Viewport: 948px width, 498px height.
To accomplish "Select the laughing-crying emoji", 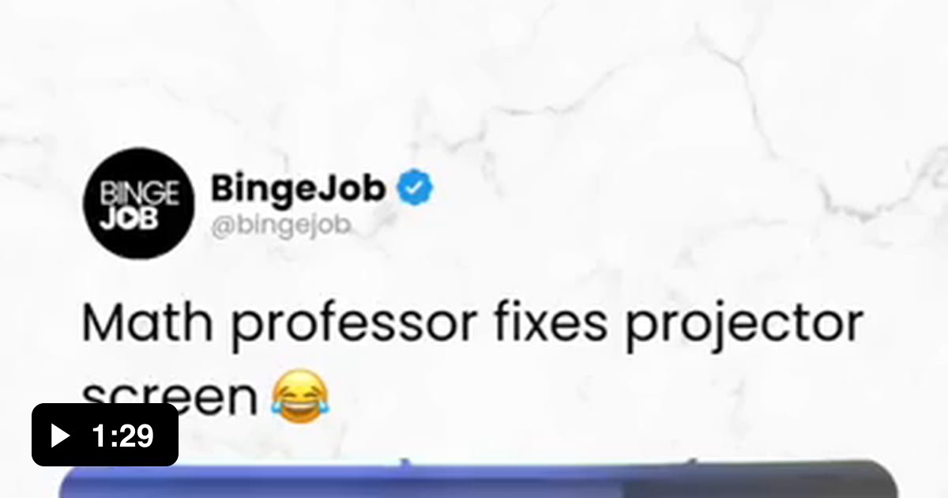I will pyautogui.click(x=299, y=398).
